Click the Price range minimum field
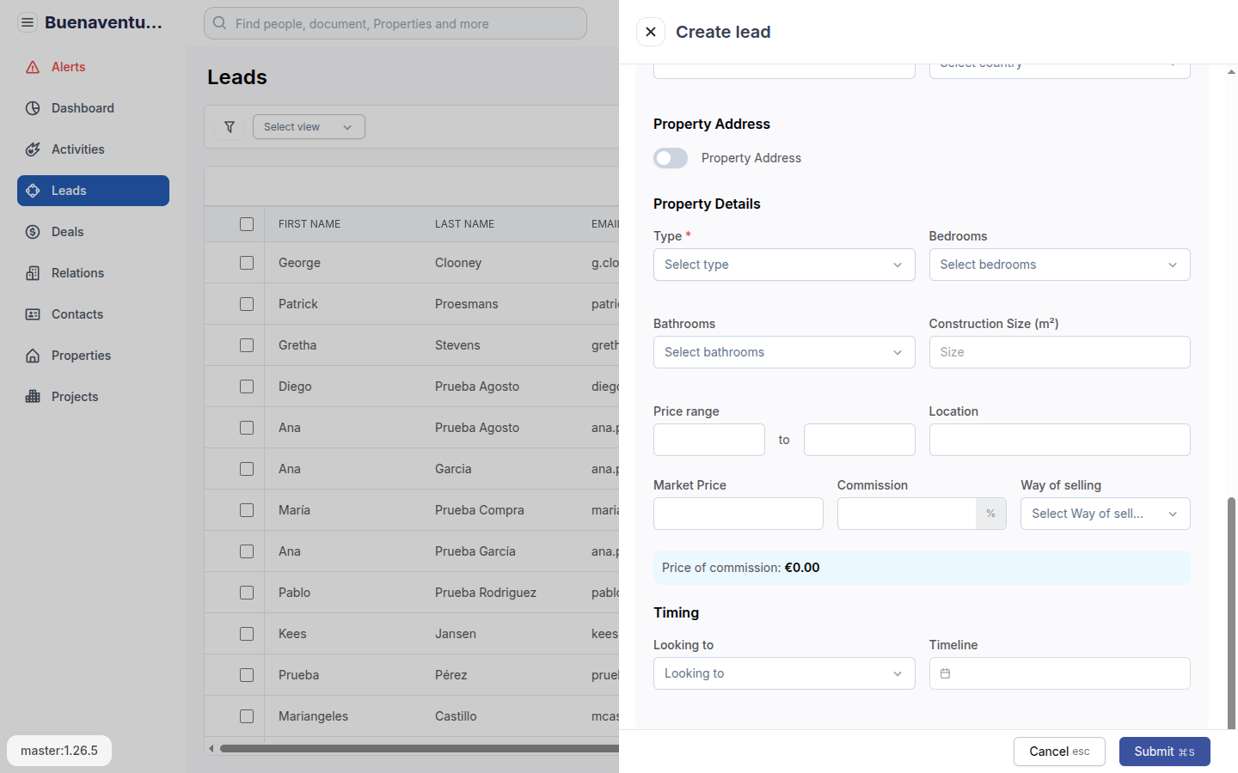The height and width of the screenshot is (773, 1238). [709, 440]
